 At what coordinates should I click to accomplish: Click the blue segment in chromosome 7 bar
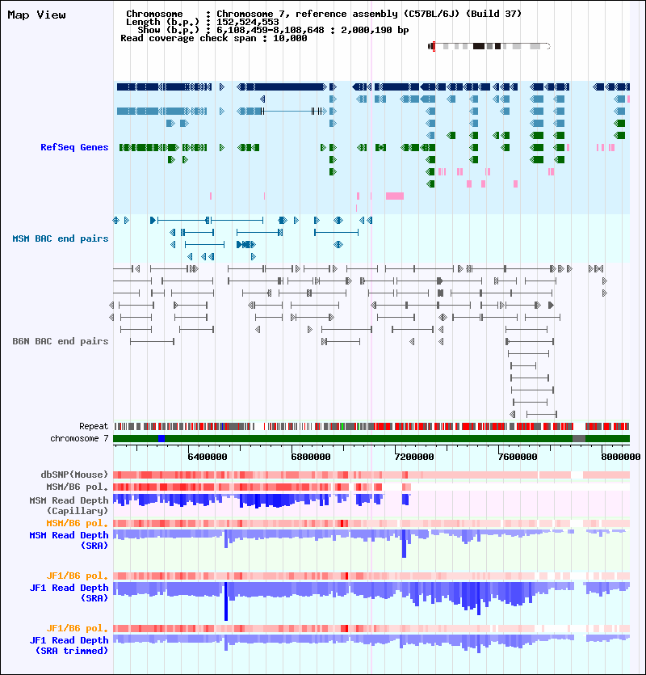coord(161,438)
